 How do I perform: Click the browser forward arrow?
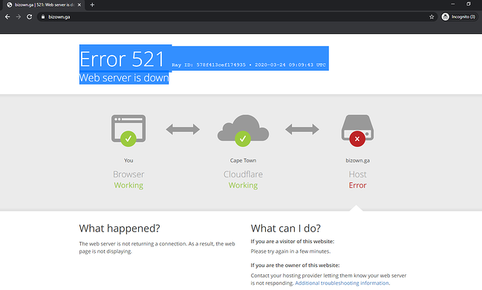pyautogui.click(x=19, y=17)
